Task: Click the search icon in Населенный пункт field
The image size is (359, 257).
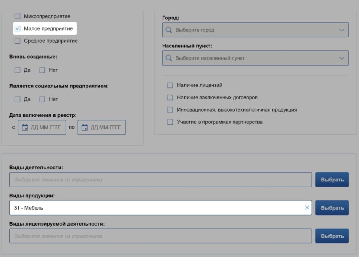Action: tap(169, 58)
